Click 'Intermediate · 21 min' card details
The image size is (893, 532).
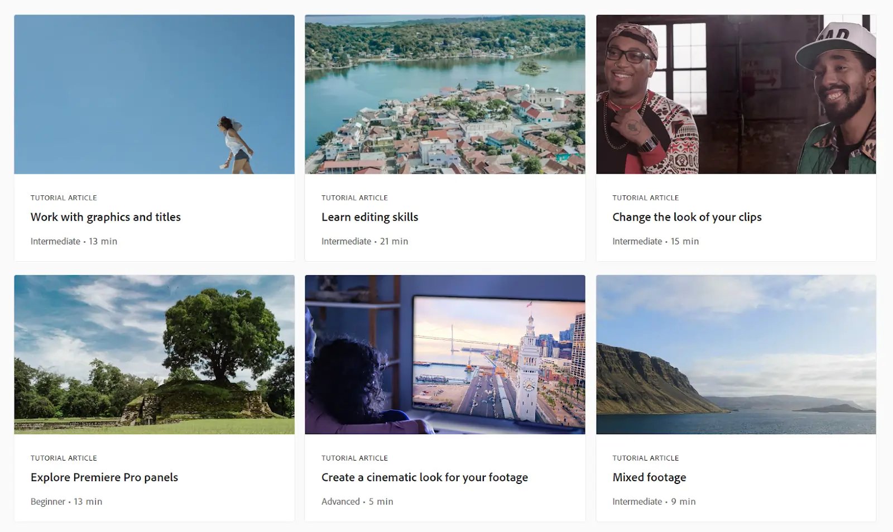364,241
